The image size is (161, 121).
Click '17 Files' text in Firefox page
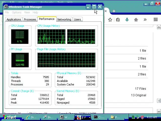140,88
